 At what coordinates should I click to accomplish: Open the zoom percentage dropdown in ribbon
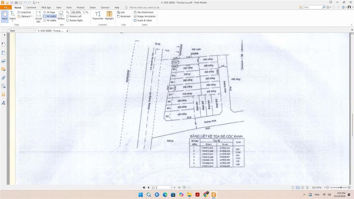(84, 12)
